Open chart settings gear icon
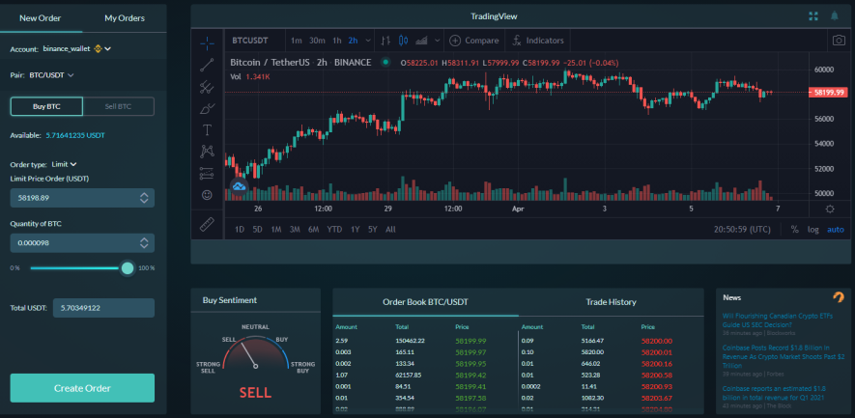The image size is (855, 418). (830, 209)
